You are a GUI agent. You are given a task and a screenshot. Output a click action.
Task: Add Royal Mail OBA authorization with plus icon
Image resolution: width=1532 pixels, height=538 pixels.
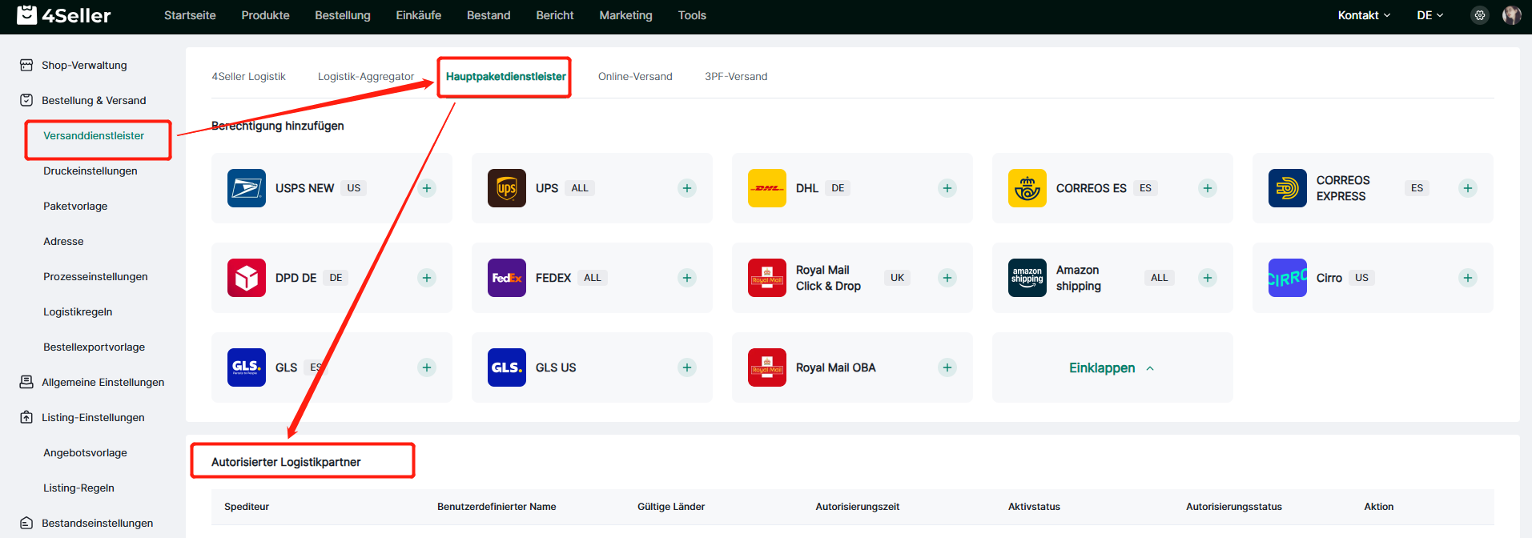(x=947, y=367)
